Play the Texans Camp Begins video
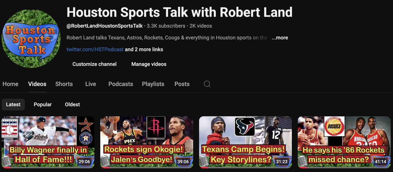 [x=245, y=142]
